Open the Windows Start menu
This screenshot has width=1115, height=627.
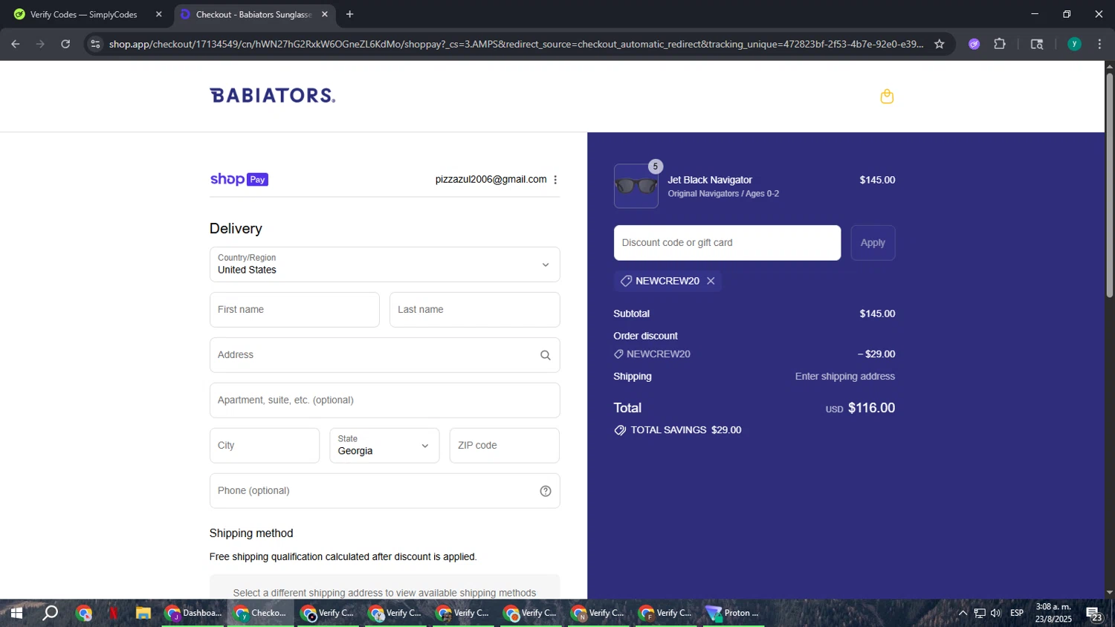point(16,613)
